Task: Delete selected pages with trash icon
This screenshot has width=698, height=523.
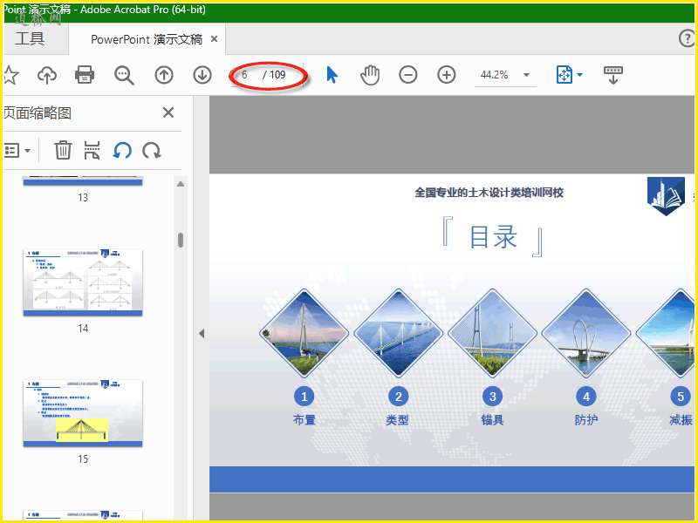Action: 63,150
